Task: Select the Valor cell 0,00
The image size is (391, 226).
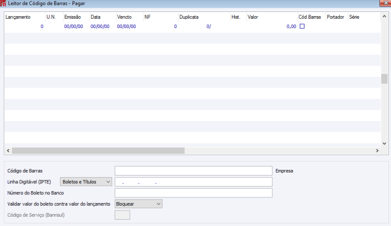Action: point(291,26)
